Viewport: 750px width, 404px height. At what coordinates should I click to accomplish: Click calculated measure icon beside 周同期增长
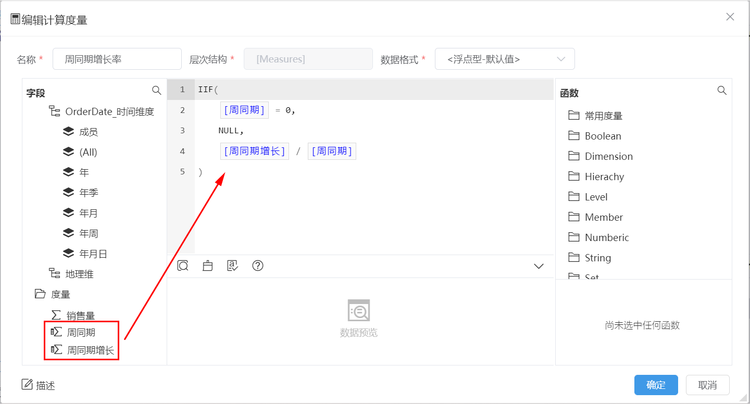[56, 350]
